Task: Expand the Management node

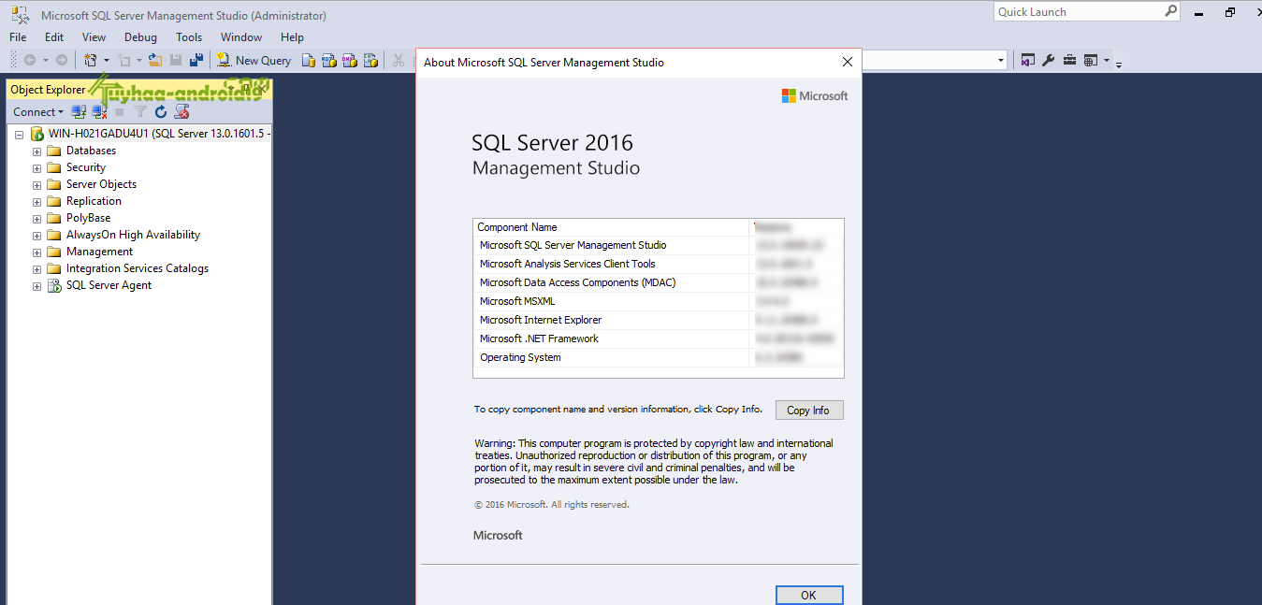Action: (36, 251)
